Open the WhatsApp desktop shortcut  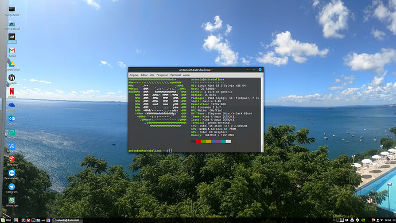(11, 202)
